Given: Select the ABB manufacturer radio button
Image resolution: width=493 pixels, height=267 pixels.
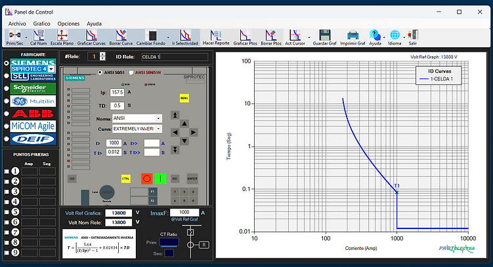Looking at the screenshot, I should coord(6,113).
